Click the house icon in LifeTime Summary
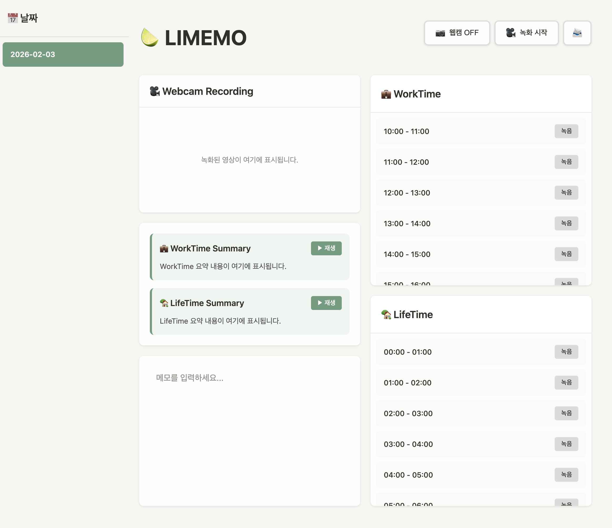Image resolution: width=612 pixels, height=528 pixels. [x=164, y=303]
